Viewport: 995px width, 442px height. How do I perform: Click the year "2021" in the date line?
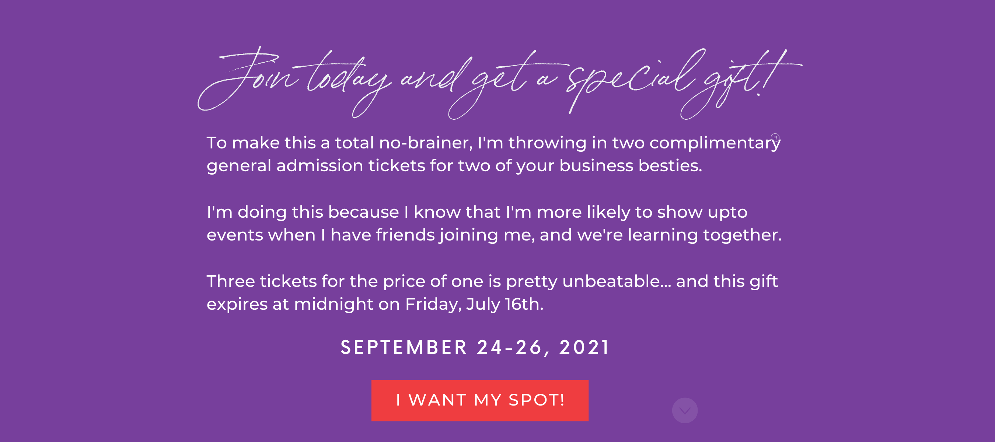(584, 347)
